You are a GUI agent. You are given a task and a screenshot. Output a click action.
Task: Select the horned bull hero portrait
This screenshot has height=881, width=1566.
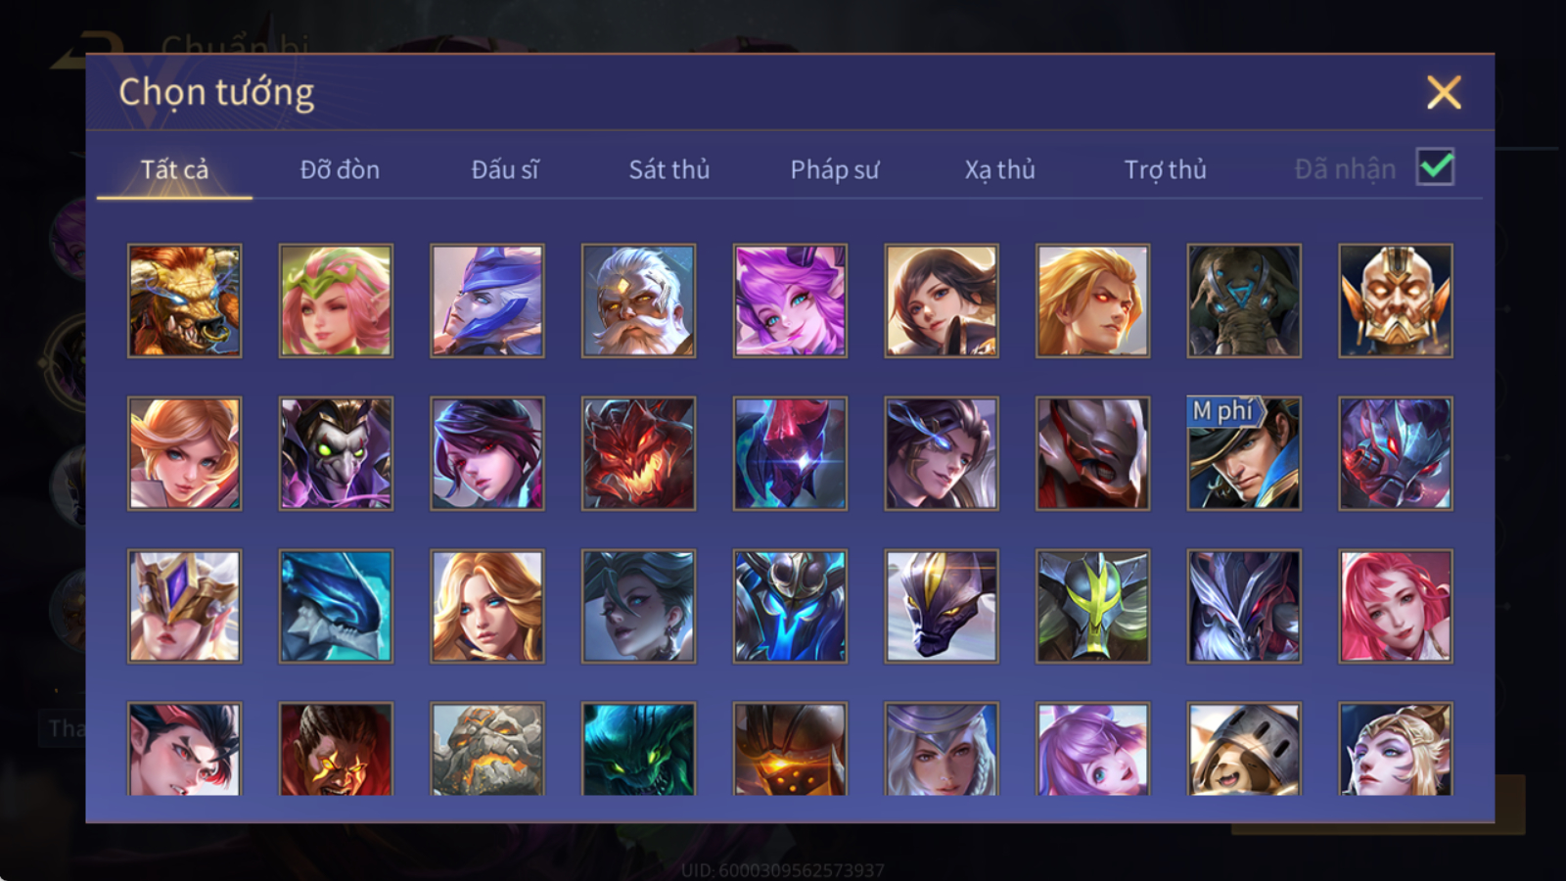[x=184, y=301]
